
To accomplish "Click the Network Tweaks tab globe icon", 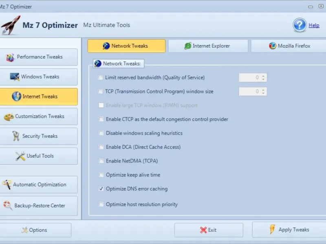I will point(106,46).
